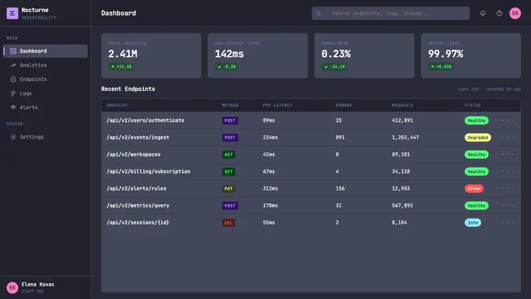Viewport: 531px width, 299px height.
Task: Open the /api/v2/metrics/query endpoint
Action: (x=138, y=205)
